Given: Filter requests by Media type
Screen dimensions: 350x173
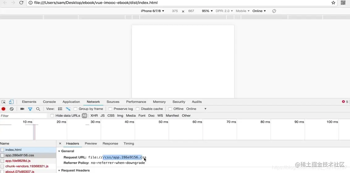Looking at the screenshot, I should pyautogui.click(x=131, y=115).
